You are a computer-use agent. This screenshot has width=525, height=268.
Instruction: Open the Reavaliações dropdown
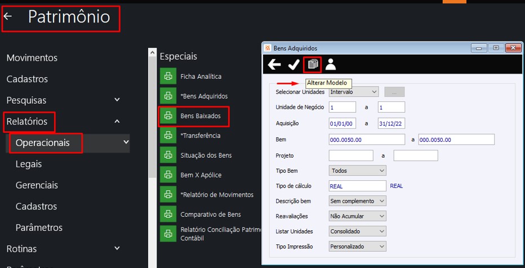[x=357, y=216]
